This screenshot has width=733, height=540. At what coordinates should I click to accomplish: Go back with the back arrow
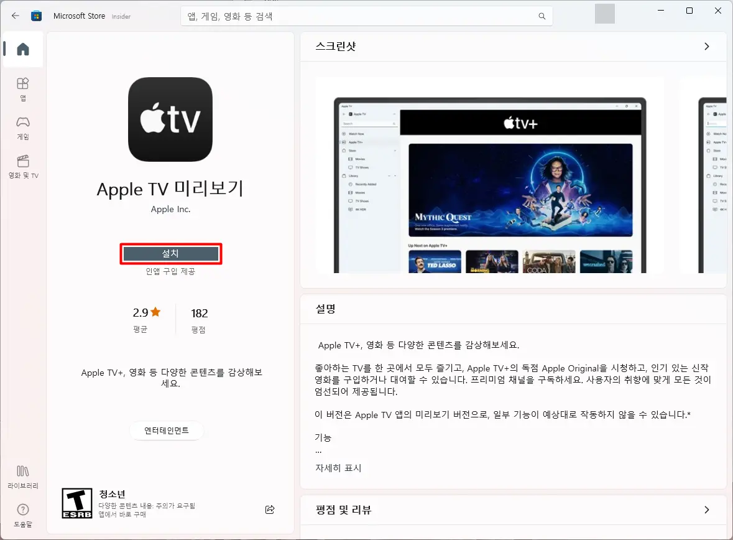[16, 16]
